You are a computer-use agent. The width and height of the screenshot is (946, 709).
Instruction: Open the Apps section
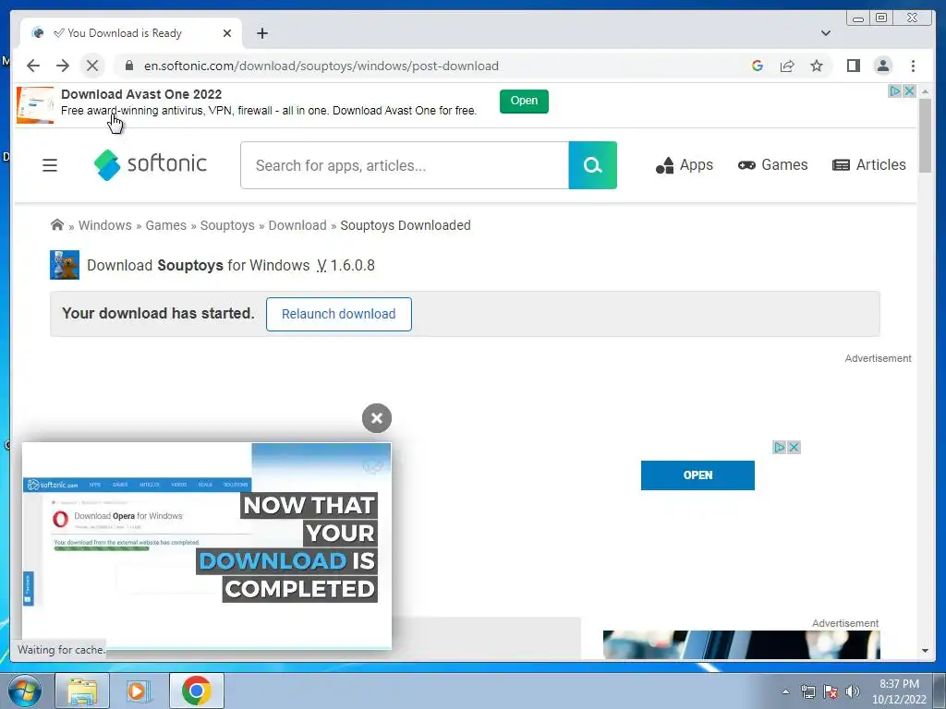[685, 164]
